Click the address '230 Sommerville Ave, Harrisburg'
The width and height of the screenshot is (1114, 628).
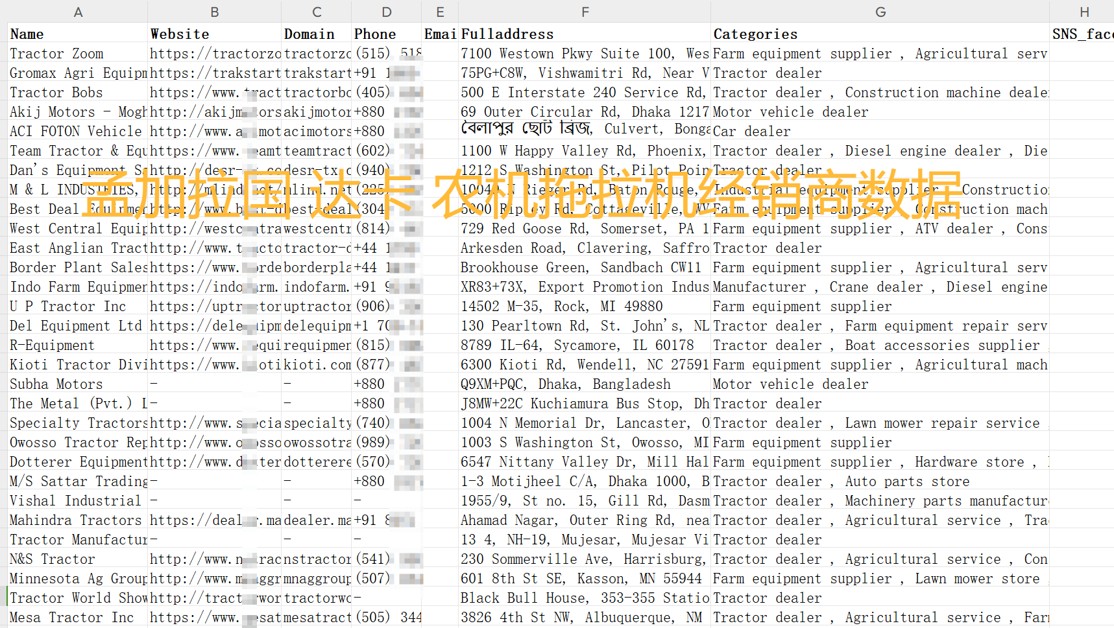[585, 559]
